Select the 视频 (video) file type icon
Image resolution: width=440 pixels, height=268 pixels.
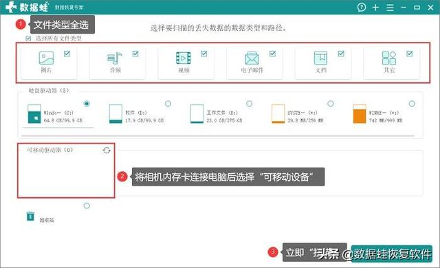tap(184, 58)
